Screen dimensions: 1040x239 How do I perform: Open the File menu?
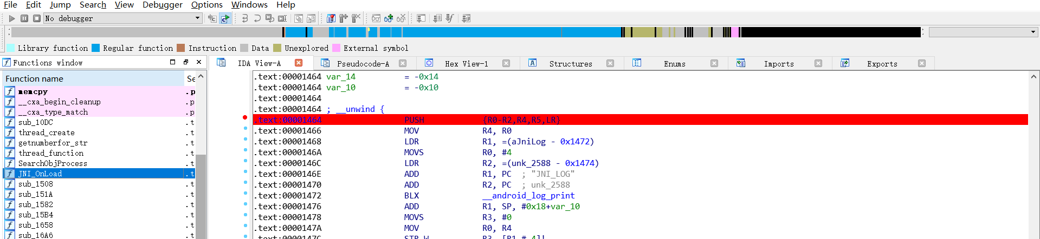(10, 5)
